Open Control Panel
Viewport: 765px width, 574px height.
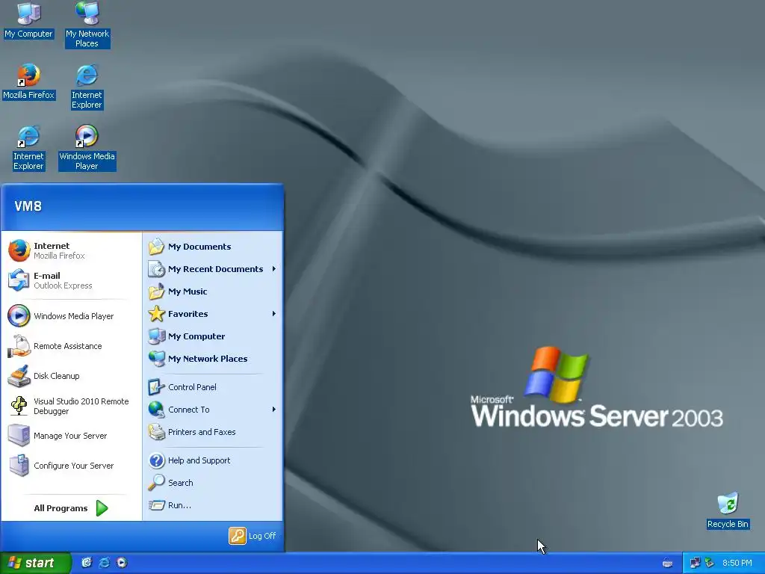coord(213,387)
